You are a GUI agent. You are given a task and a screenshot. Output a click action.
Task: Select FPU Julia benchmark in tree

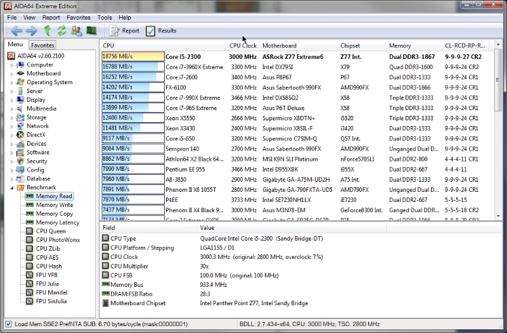tap(49, 284)
